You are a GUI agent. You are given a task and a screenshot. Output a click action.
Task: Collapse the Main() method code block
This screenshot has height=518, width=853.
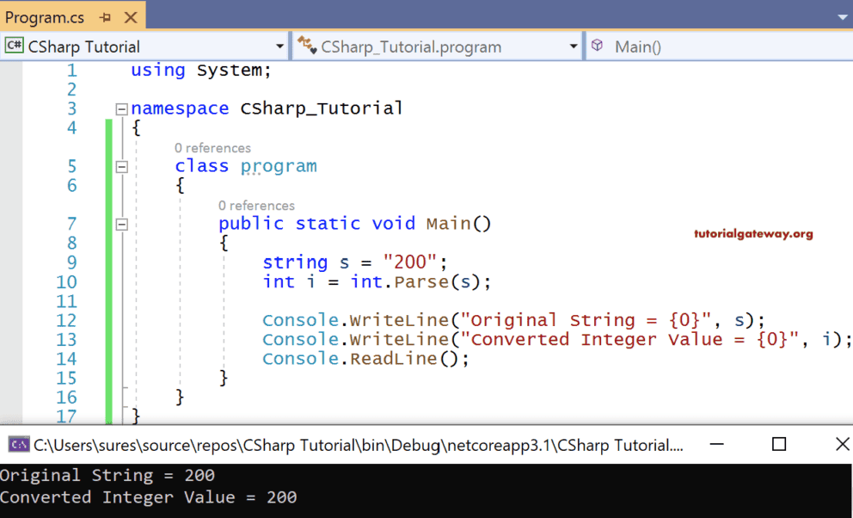(121, 224)
